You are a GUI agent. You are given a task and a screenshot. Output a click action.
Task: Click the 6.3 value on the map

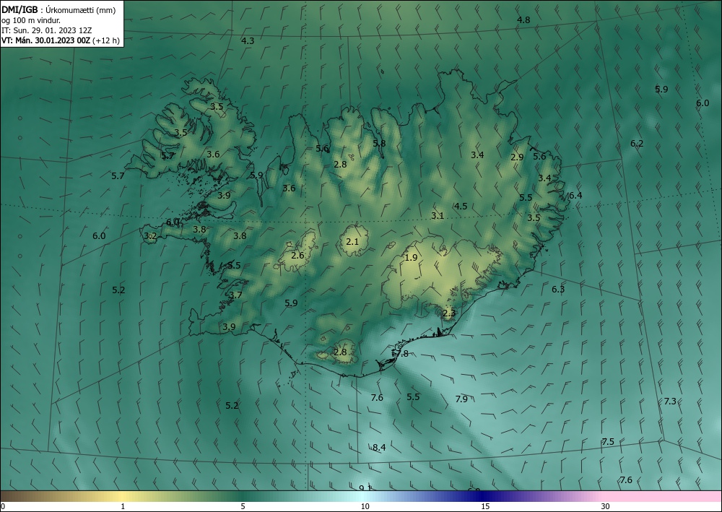558,289
